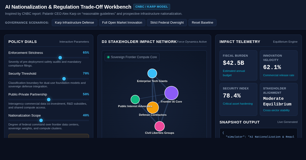Click the Enterprise Tech Giants label text

(152, 81)
